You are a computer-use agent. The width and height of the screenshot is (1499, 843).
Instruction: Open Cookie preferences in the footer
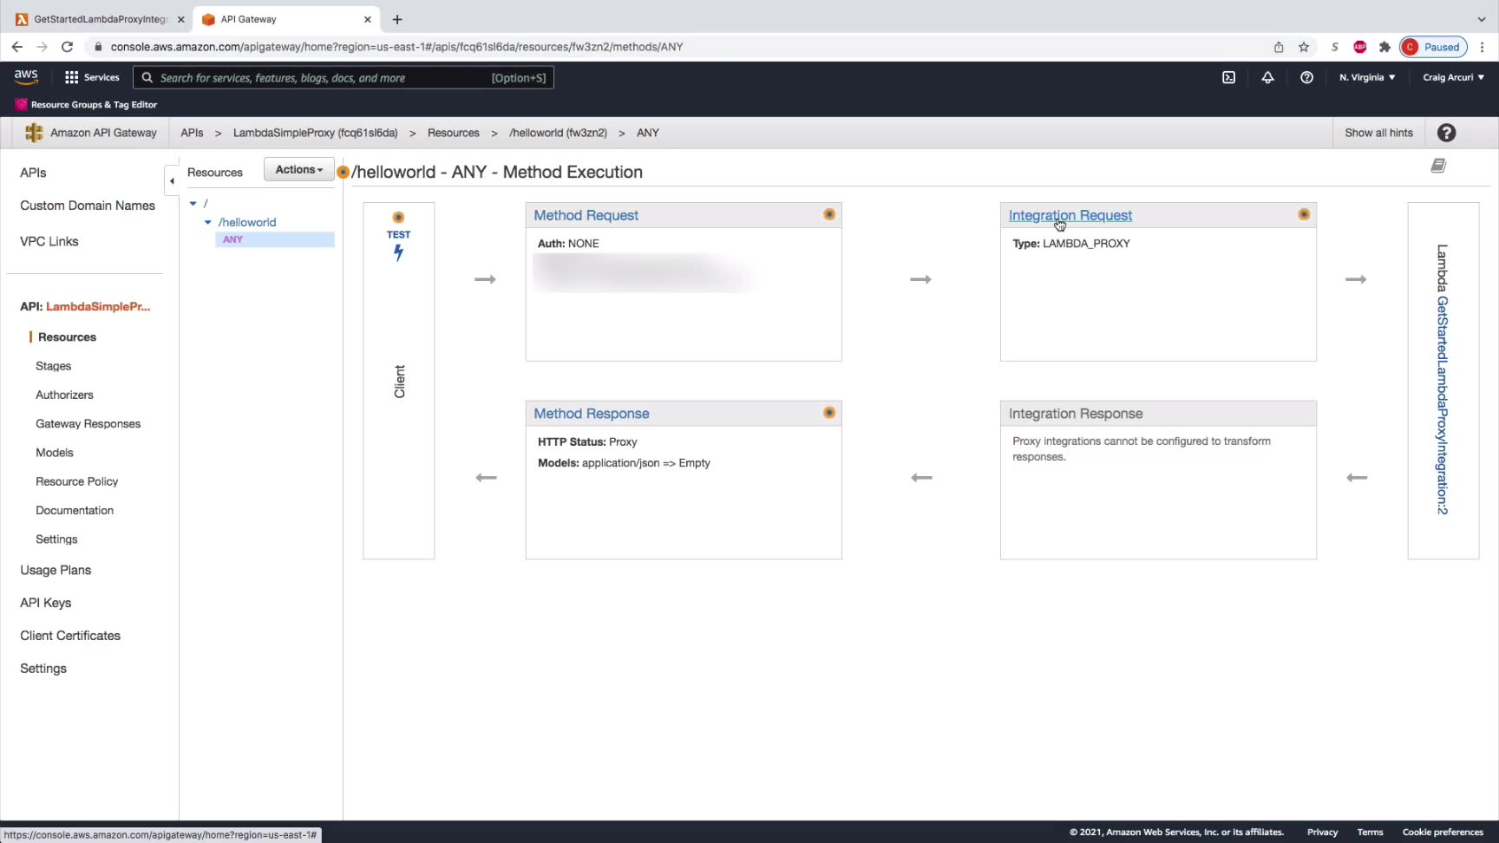point(1443,833)
